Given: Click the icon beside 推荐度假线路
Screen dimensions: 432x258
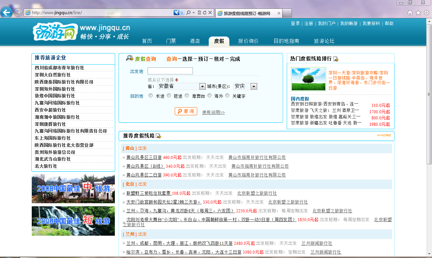Looking at the screenshot, I should point(158,136).
